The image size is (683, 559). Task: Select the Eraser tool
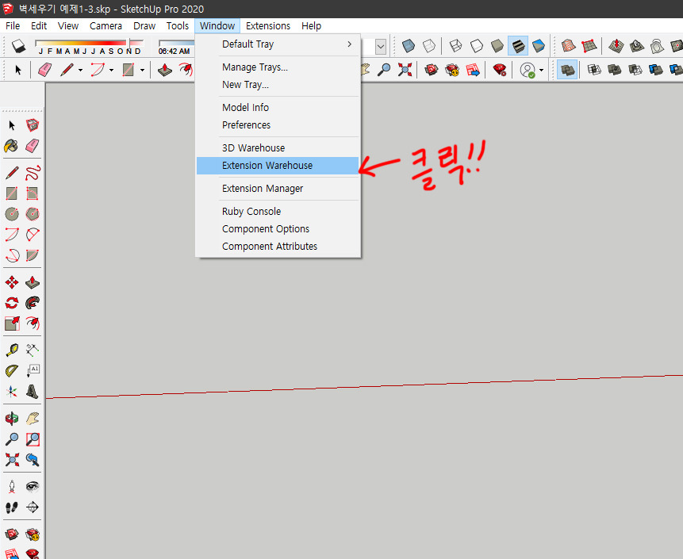pos(33,146)
